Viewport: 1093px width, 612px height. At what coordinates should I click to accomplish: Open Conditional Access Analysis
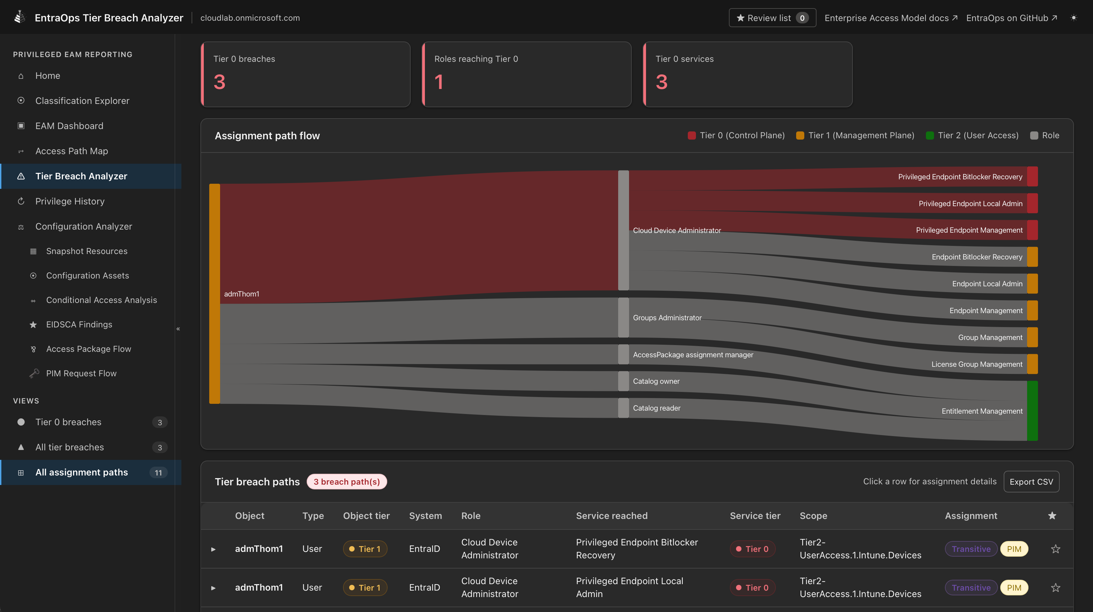point(90,300)
